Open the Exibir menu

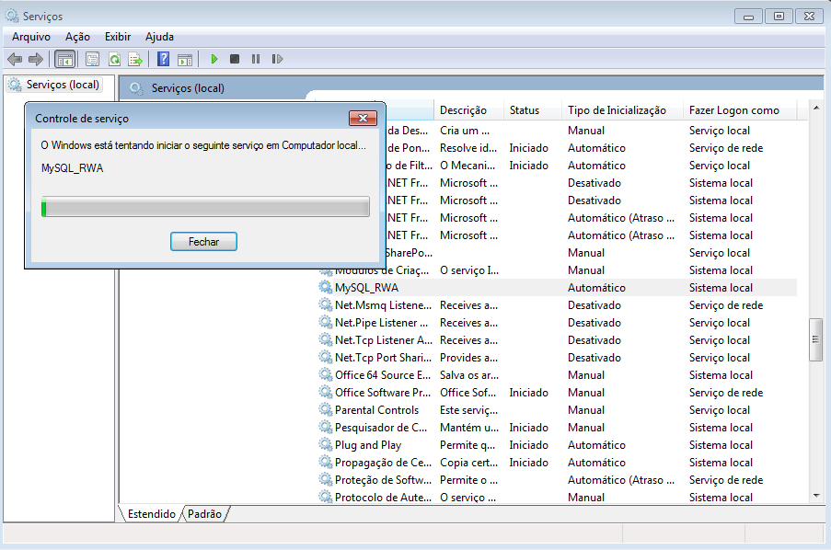pos(118,37)
